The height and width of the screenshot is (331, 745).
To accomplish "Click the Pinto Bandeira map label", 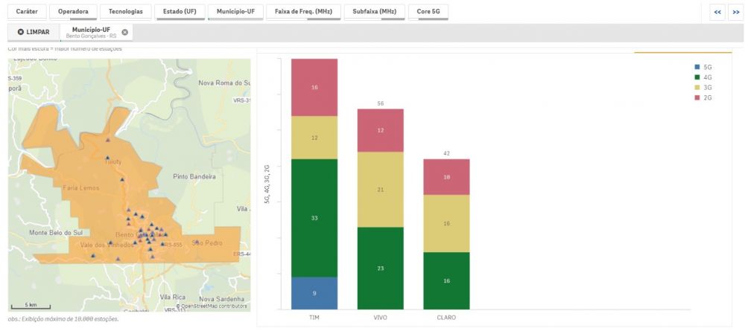I will coord(194,176).
